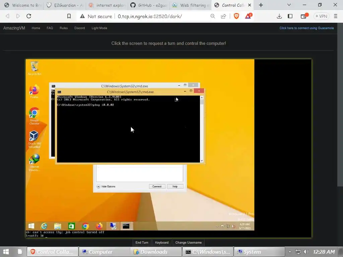Go to the Home nav link
The image size is (343, 257).
pos(36,28)
